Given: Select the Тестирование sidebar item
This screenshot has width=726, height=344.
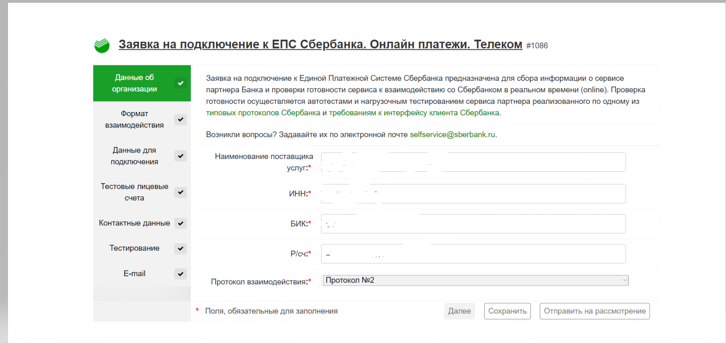Looking at the screenshot, I should click(134, 248).
